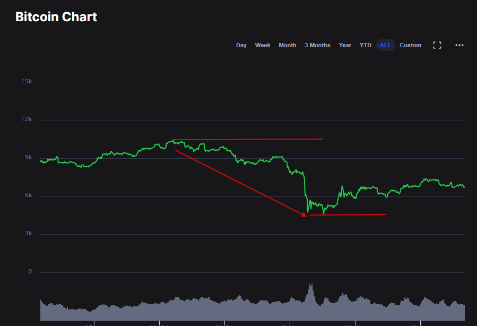Select the Day time range
The image size is (477, 326).
(241, 45)
